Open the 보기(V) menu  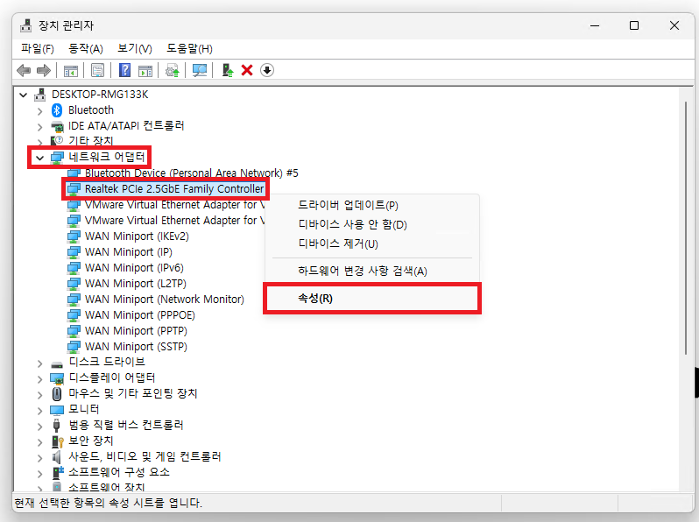(x=135, y=48)
